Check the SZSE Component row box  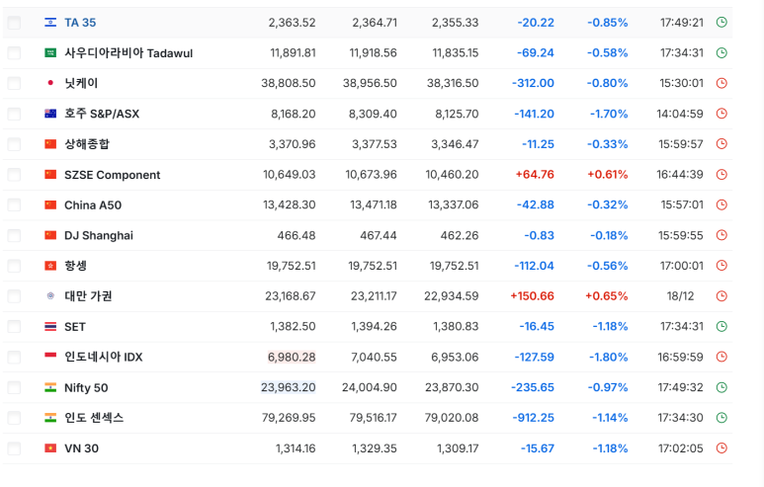[x=14, y=174]
